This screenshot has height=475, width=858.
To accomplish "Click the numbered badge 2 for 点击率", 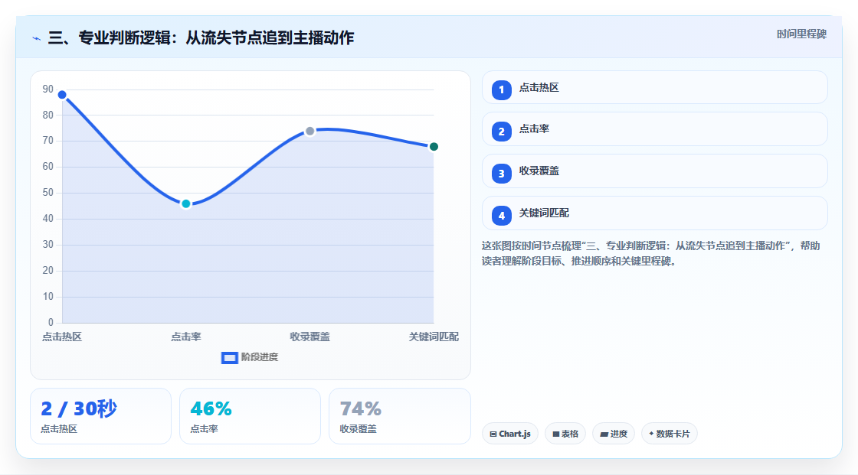I will [501, 132].
